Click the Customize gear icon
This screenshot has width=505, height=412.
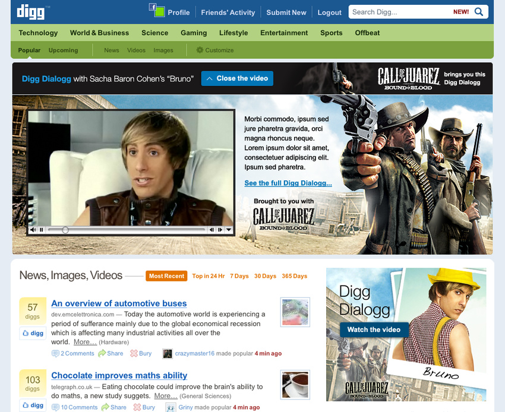point(200,50)
